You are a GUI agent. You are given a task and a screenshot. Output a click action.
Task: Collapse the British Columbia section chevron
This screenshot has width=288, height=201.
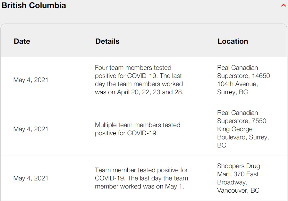(283, 5)
